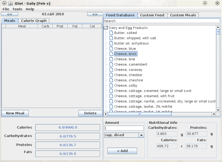
Task: Select the Meals tab
Action: tap(10, 21)
